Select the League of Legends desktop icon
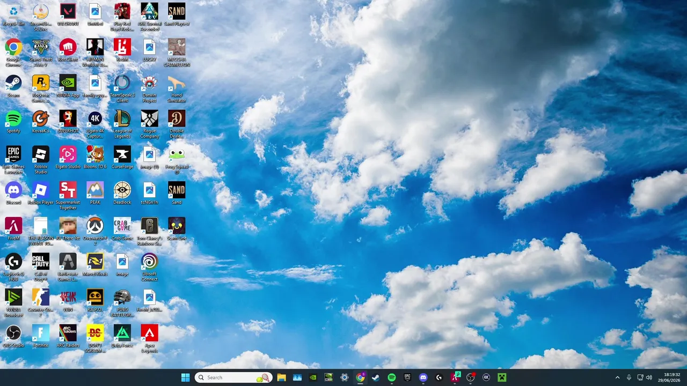Screen dimensions: 687x386 point(122,125)
